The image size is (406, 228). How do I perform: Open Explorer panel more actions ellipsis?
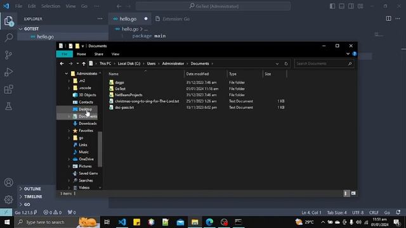coord(100,18)
